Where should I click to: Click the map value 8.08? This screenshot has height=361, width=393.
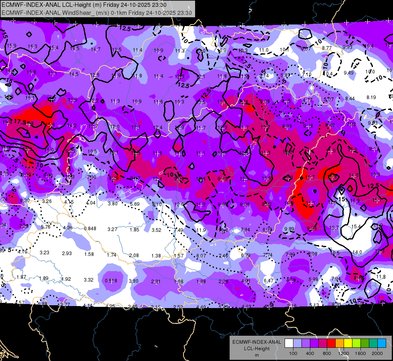[x=313, y=254]
